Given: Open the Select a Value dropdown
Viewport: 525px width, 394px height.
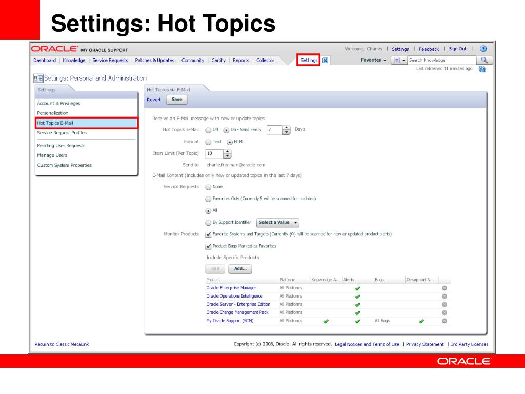Looking at the screenshot, I should [277, 223].
